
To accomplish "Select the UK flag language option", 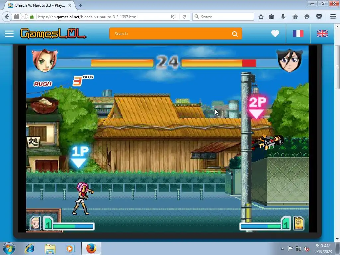I will 322,34.
